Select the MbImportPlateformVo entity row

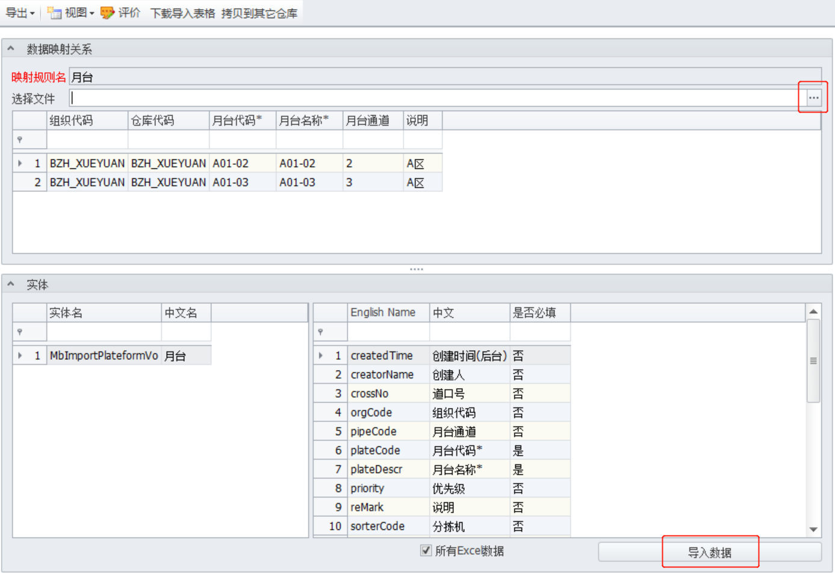pos(104,356)
